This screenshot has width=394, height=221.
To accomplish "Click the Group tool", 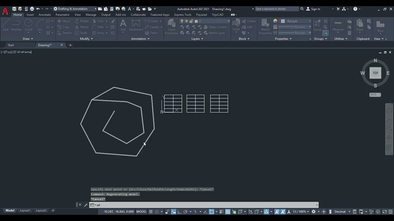I will pyautogui.click(x=317, y=26).
